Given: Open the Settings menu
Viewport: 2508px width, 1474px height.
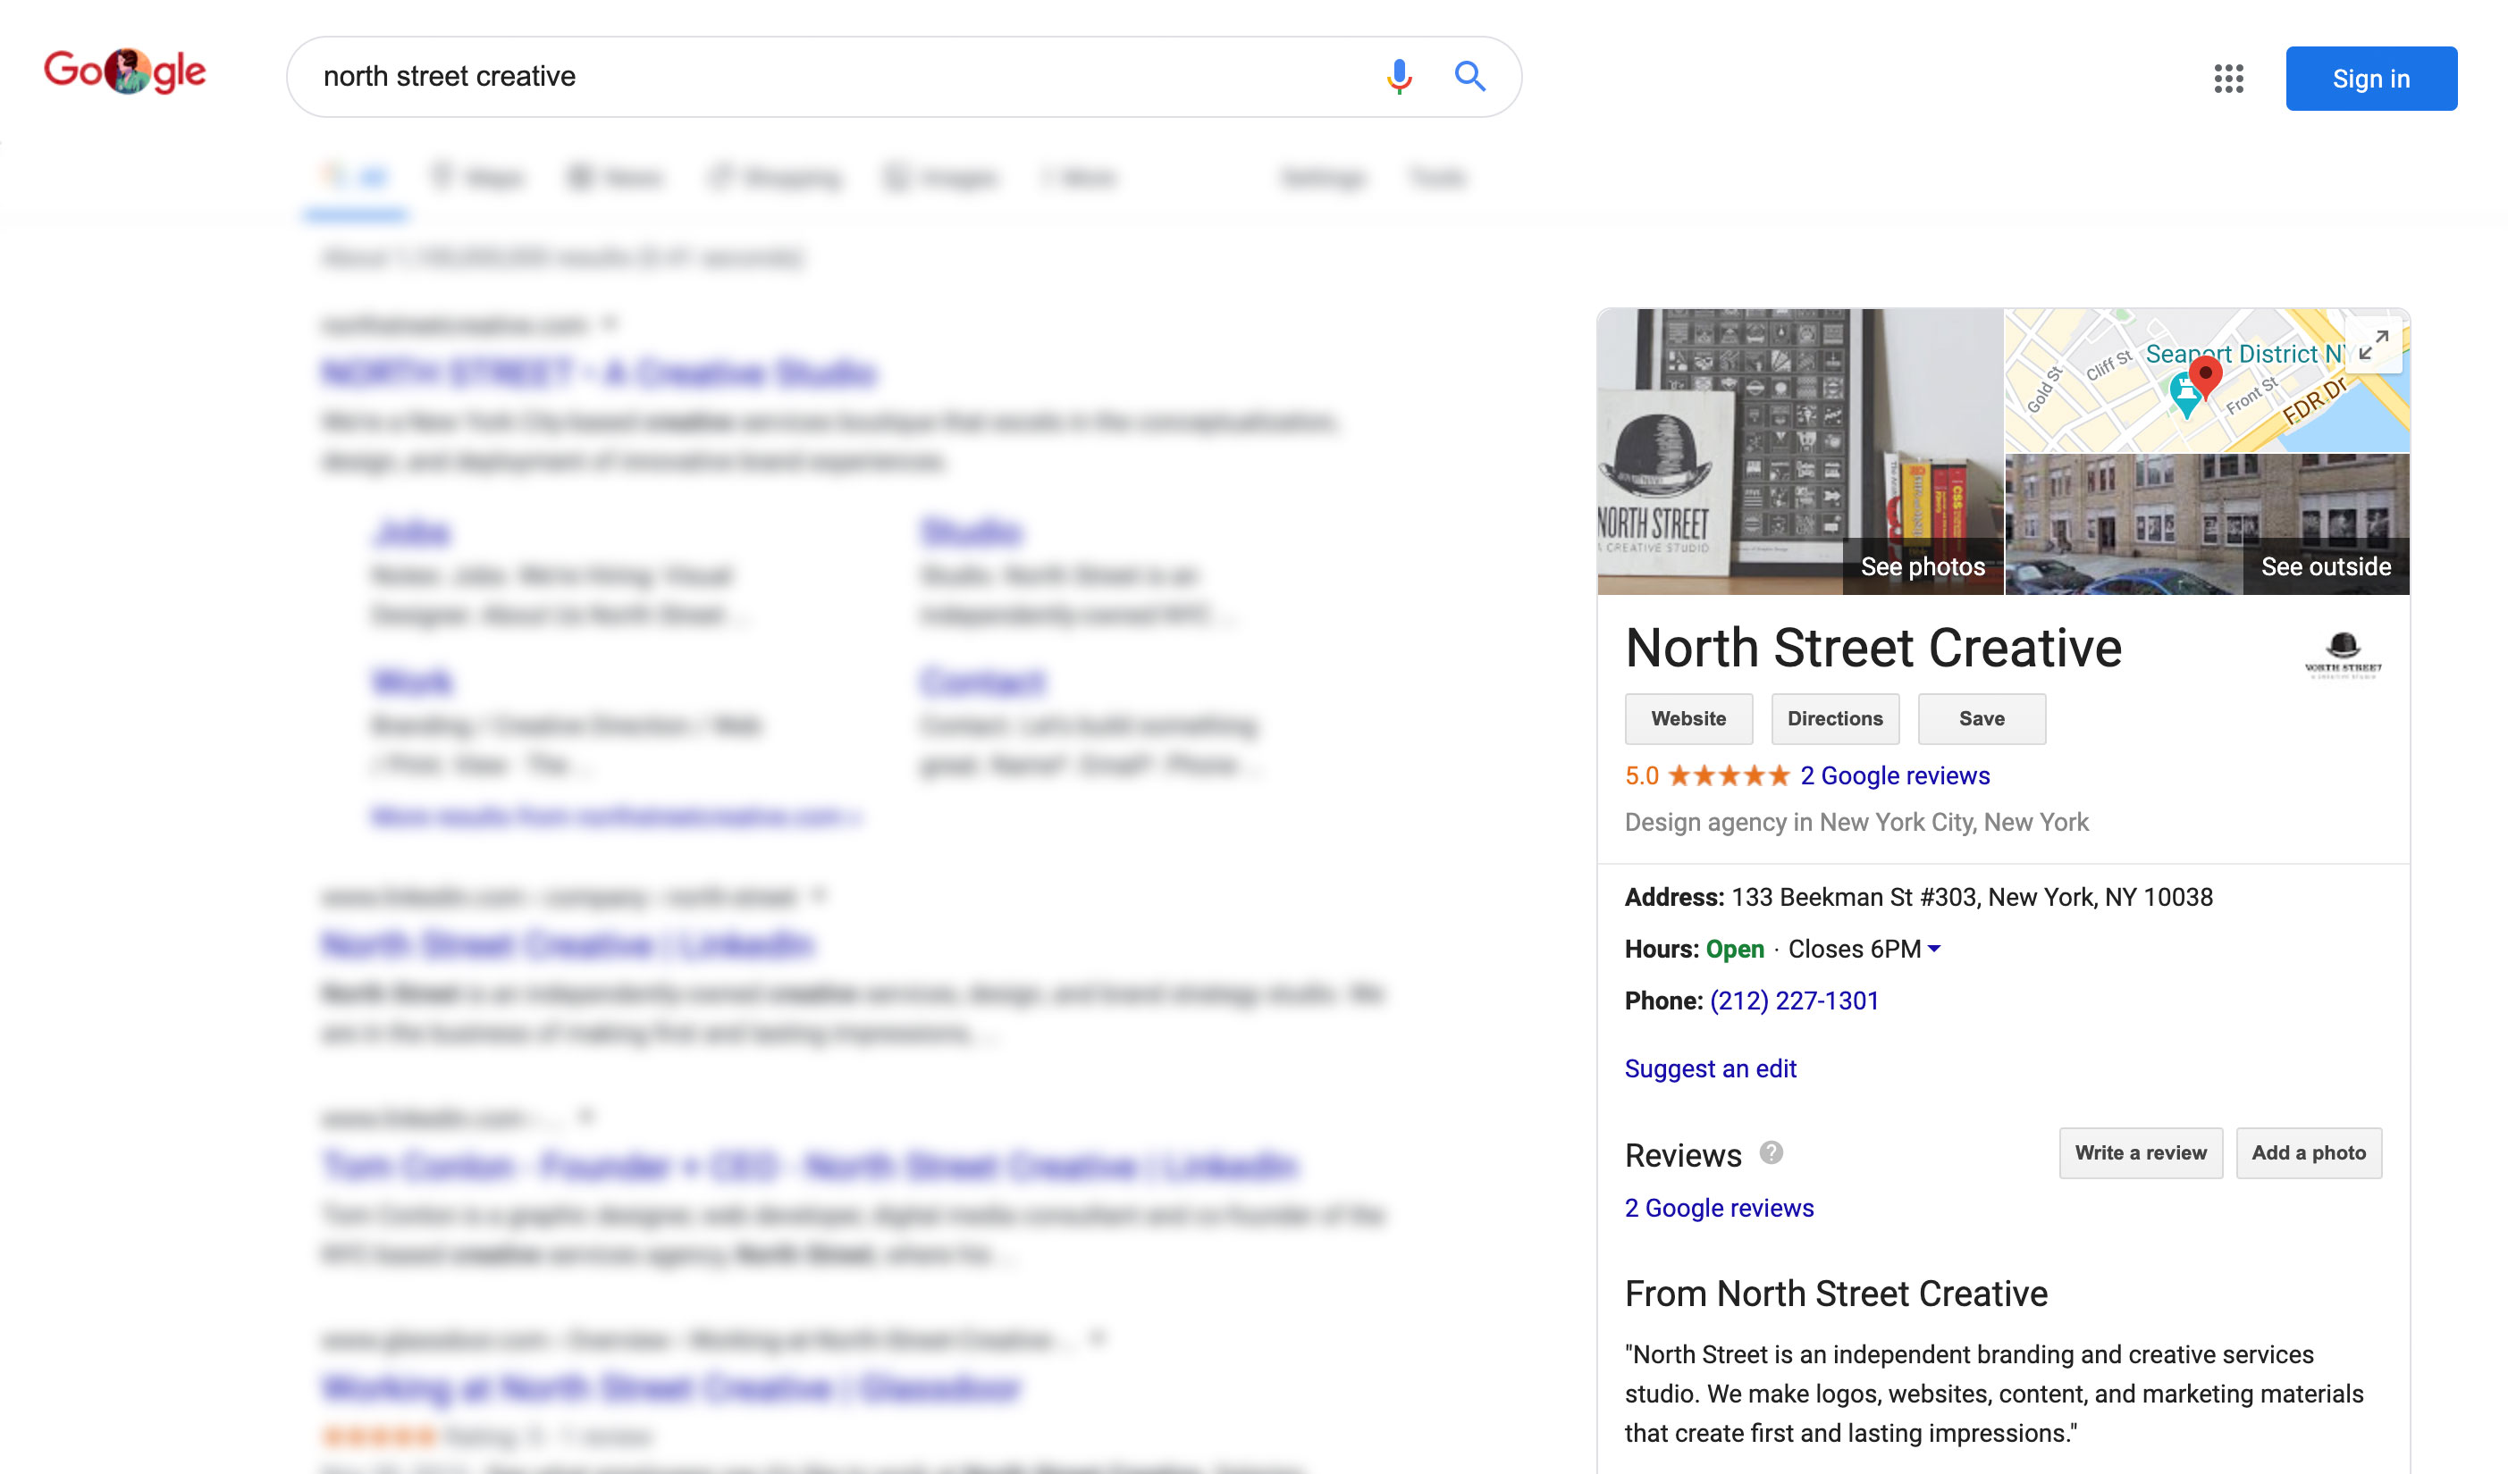Looking at the screenshot, I should [x=1323, y=178].
